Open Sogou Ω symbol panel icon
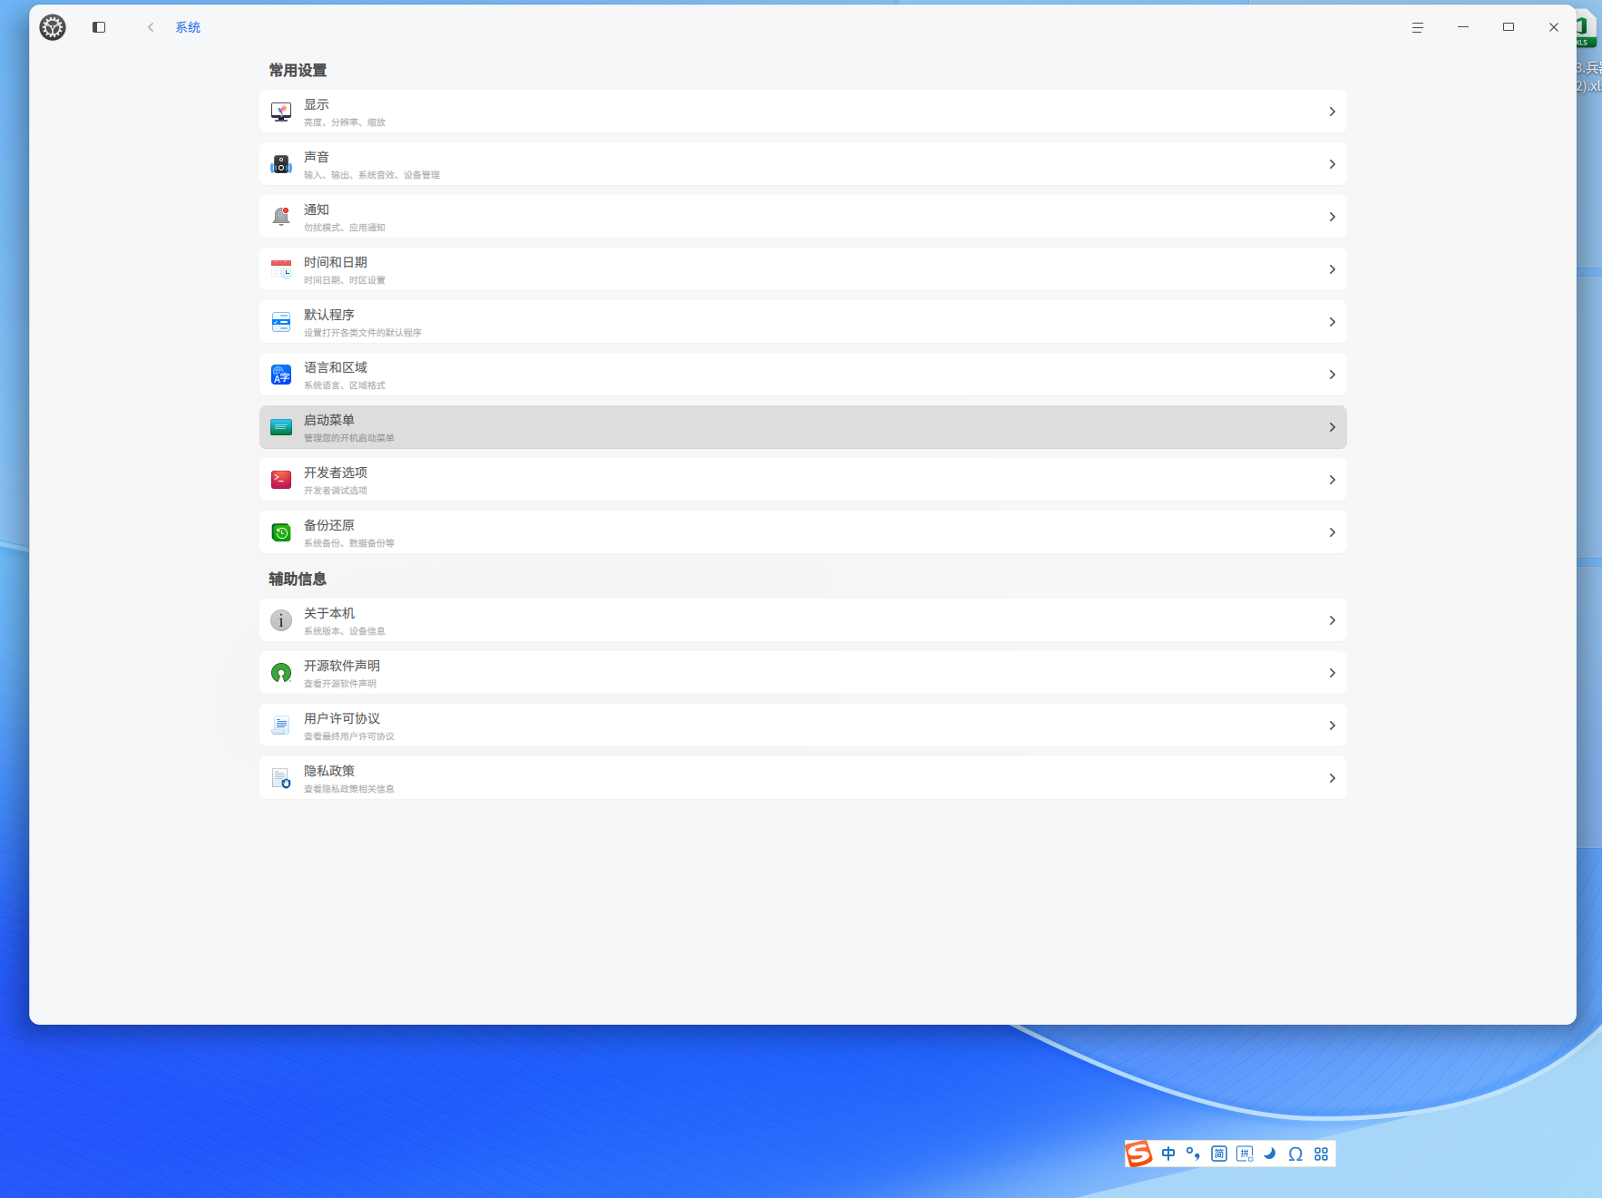The height and width of the screenshot is (1198, 1602). 1295,1154
